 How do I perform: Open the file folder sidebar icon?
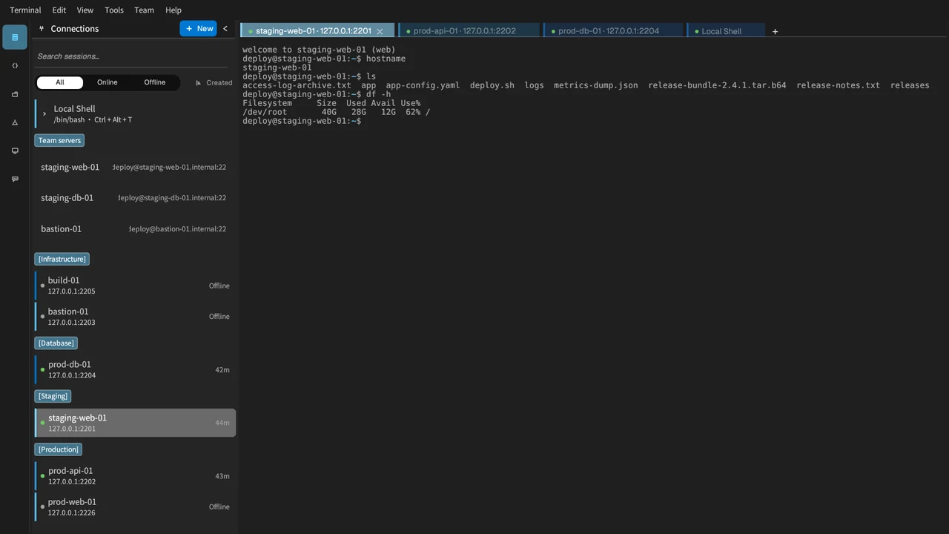[15, 94]
